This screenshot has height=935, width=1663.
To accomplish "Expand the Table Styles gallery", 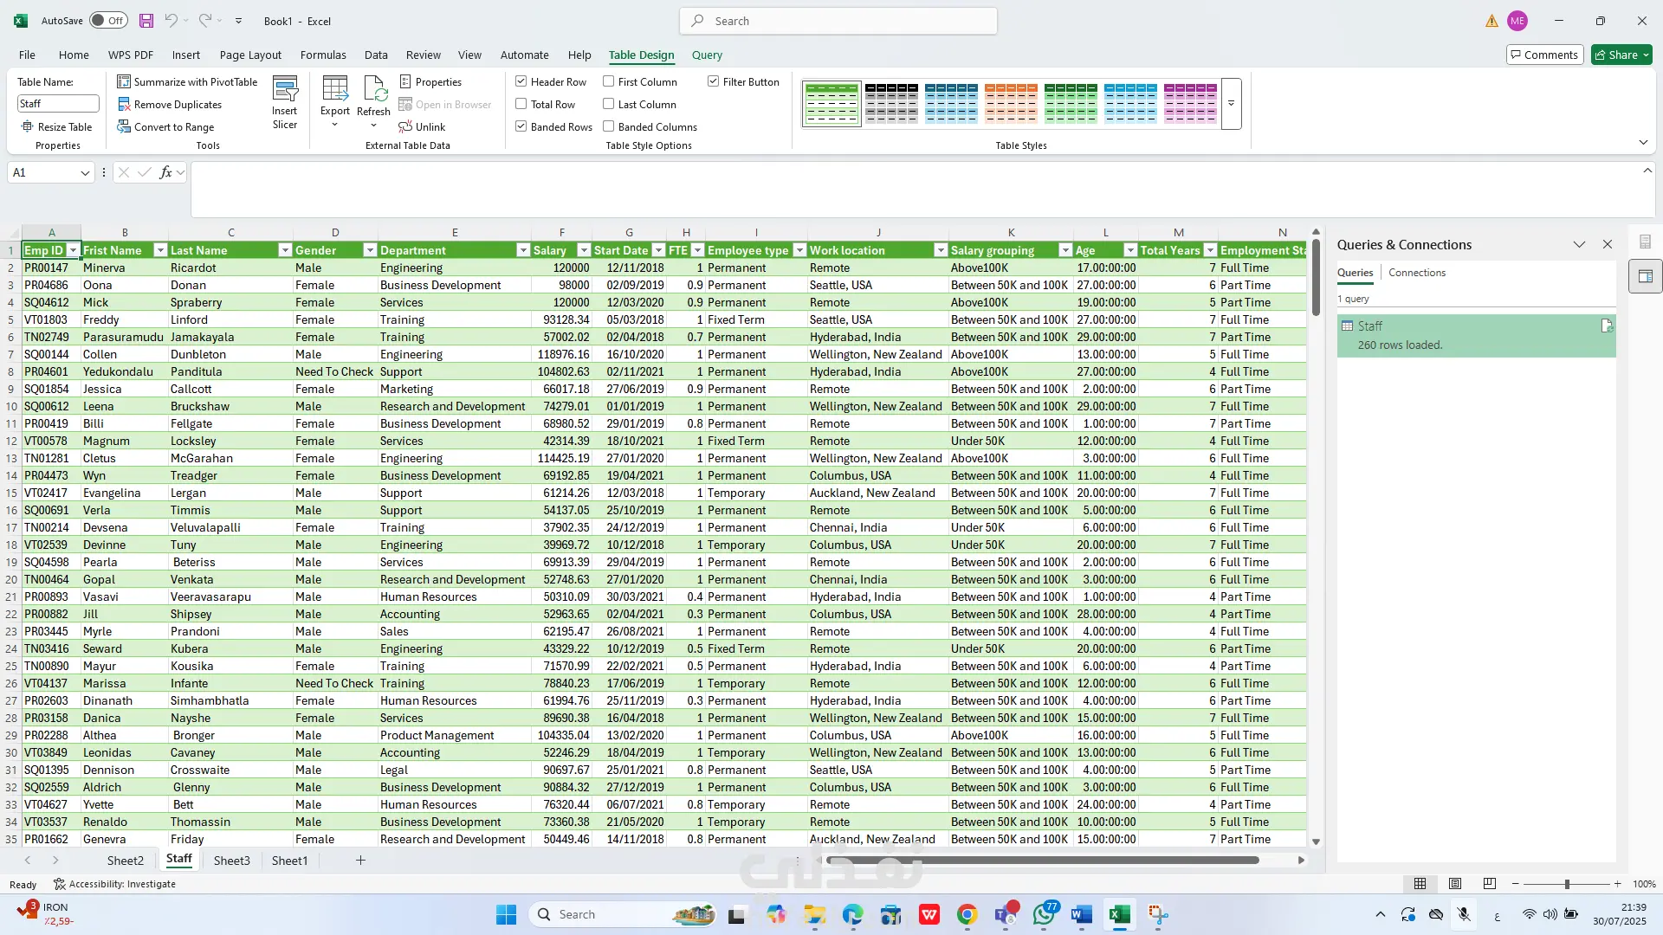I will tap(1231, 104).
